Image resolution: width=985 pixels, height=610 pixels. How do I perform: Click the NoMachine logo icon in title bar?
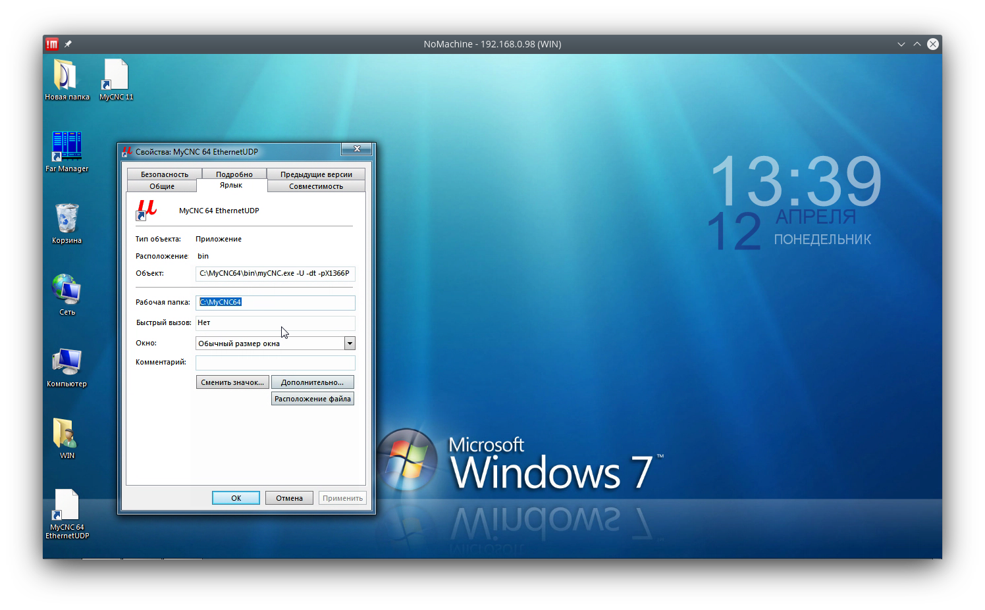(x=52, y=44)
